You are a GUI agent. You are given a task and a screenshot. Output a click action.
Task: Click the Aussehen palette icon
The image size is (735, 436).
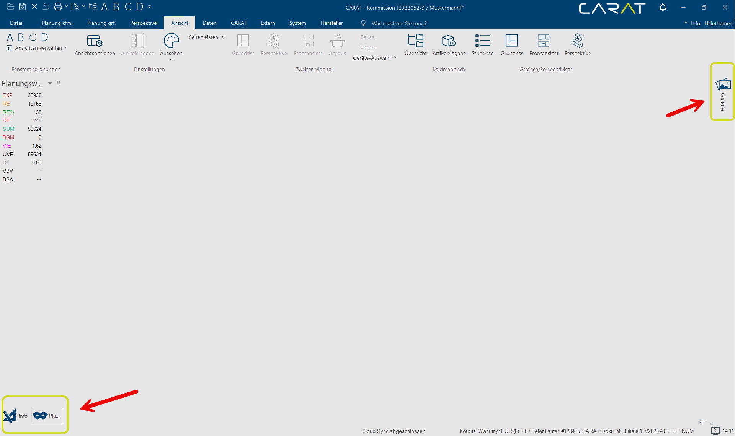pyautogui.click(x=171, y=41)
